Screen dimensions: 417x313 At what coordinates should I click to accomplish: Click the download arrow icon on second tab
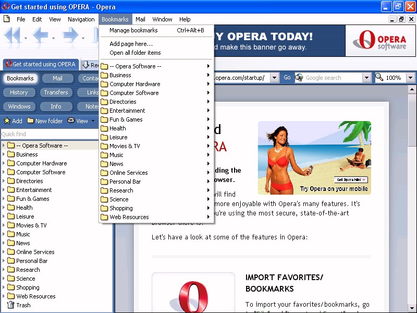85,64
